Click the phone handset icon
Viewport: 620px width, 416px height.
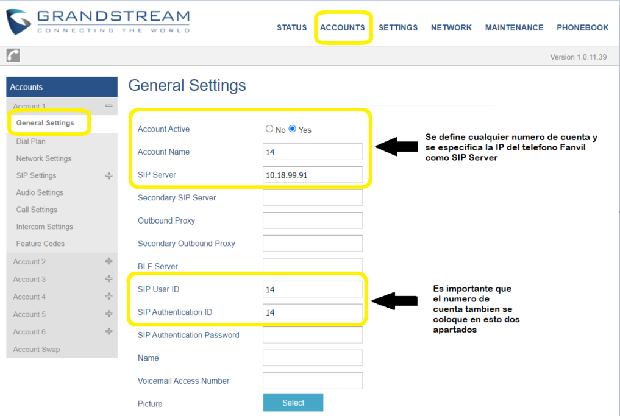[x=13, y=55]
